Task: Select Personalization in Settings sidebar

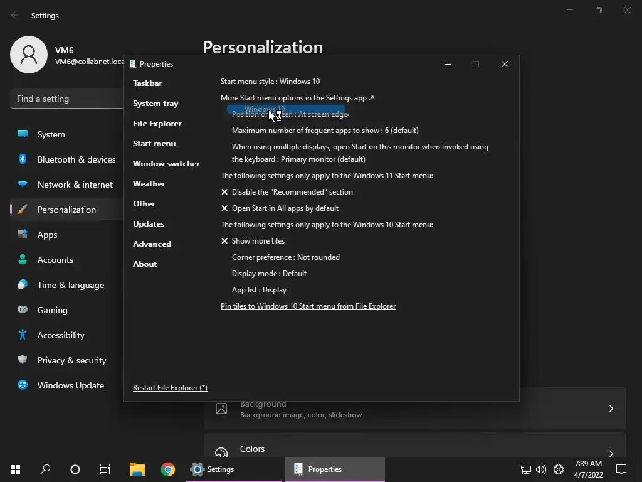Action: click(x=66, y=210)
